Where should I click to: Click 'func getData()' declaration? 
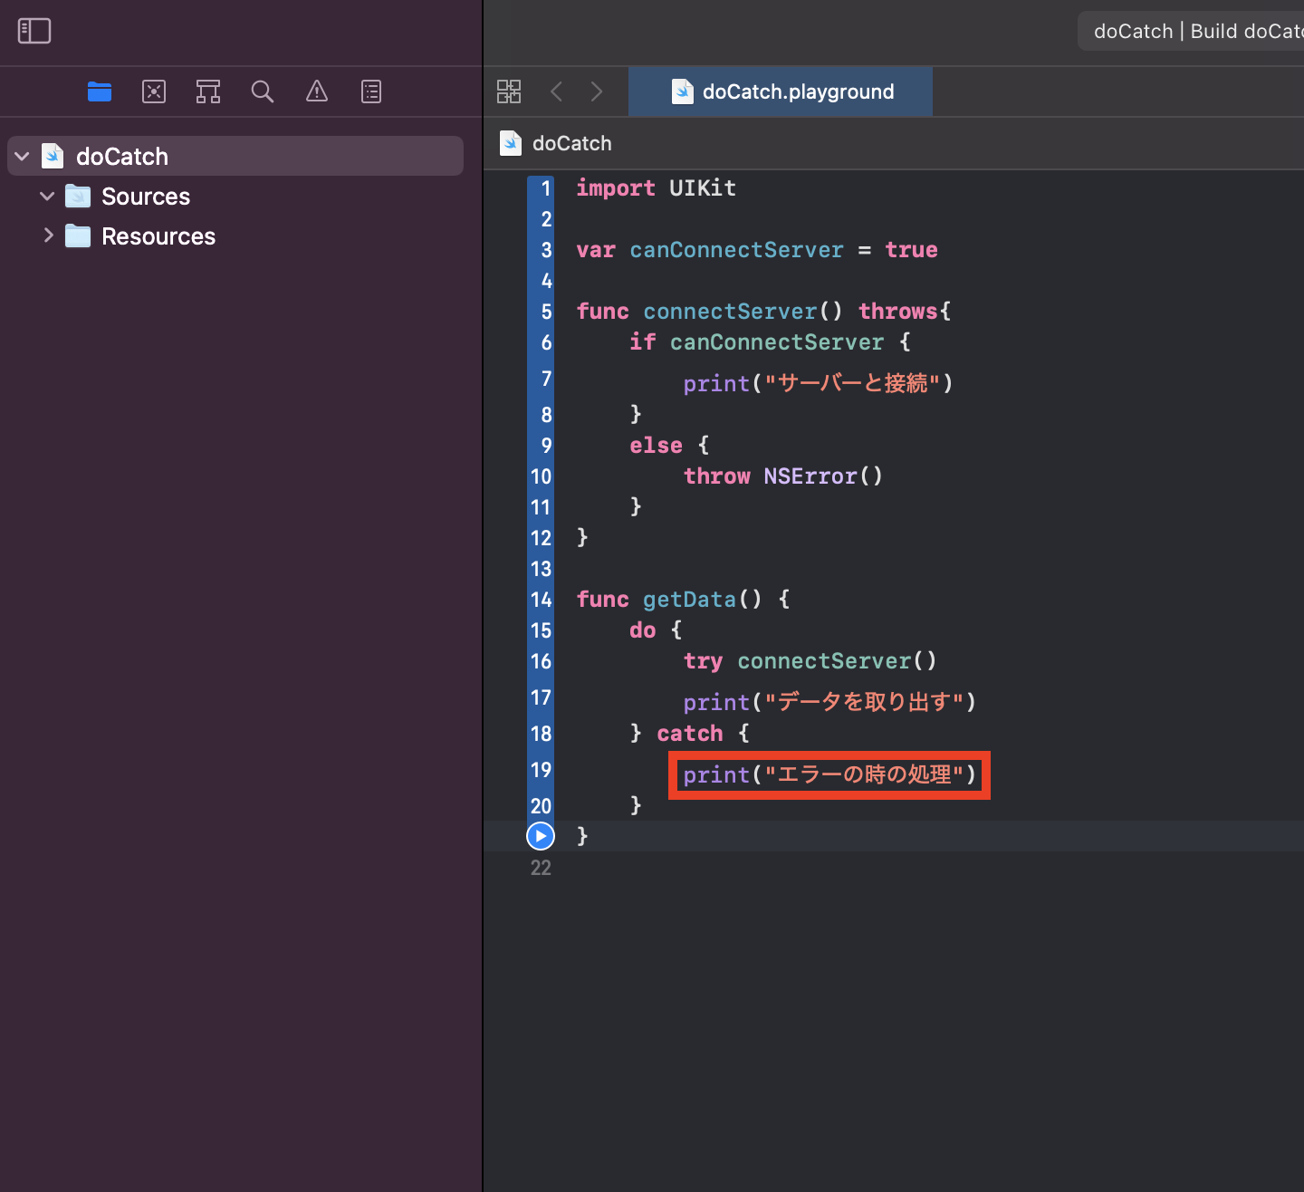pyautogui.click(x=683, y=600)
